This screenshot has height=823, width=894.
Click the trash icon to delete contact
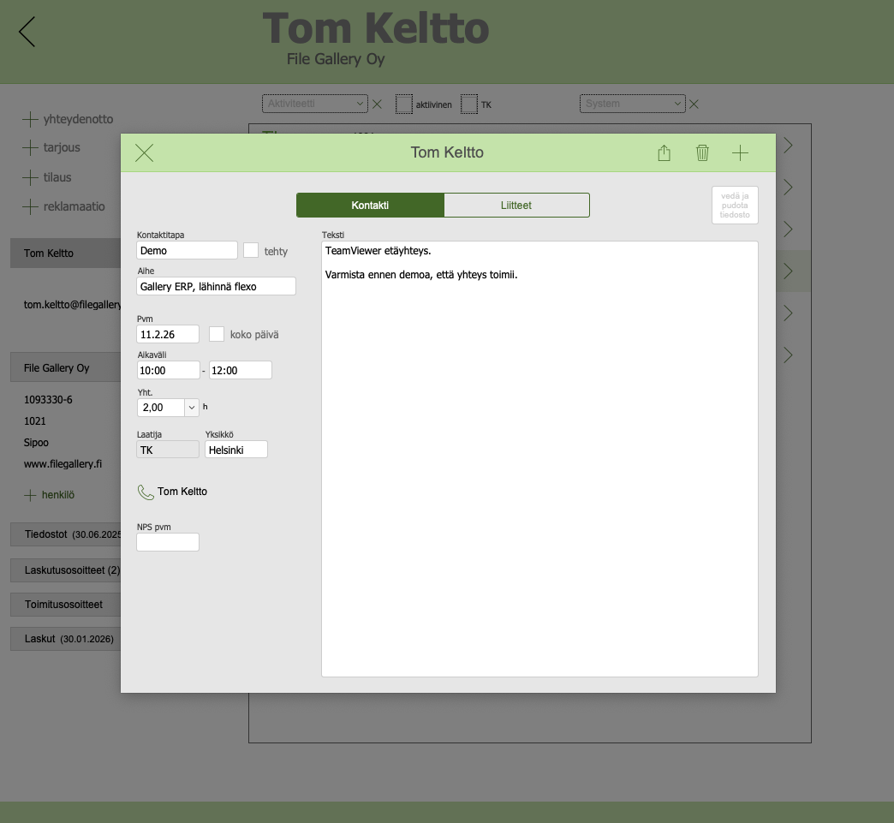pos(702,153)
